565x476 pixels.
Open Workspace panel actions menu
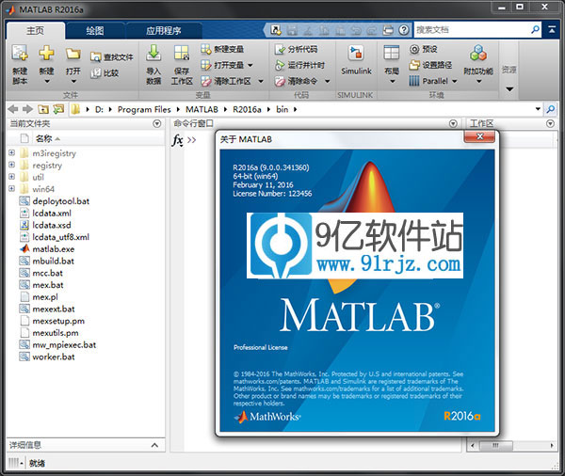(550, 124)
